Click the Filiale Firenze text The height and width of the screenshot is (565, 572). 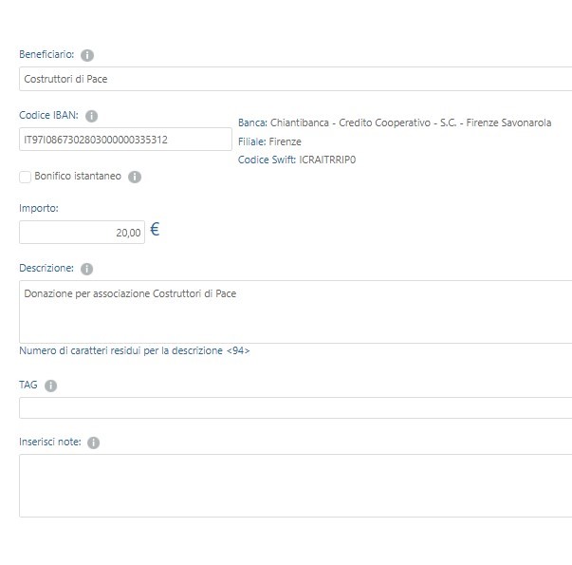click(269, 141)
